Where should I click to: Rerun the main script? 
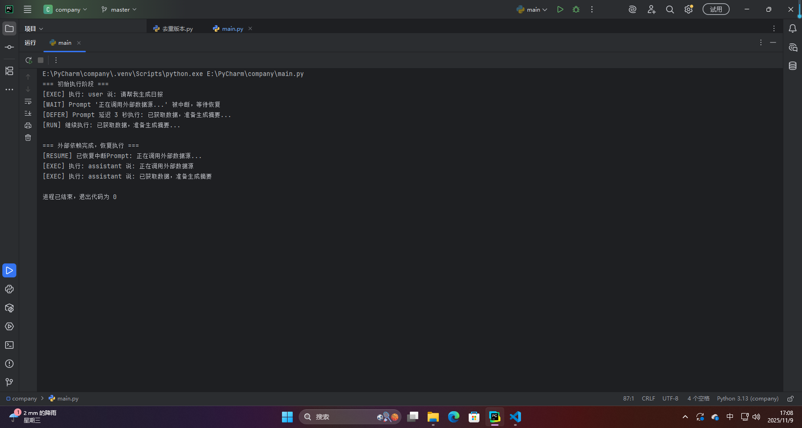[x=28, y=60]
